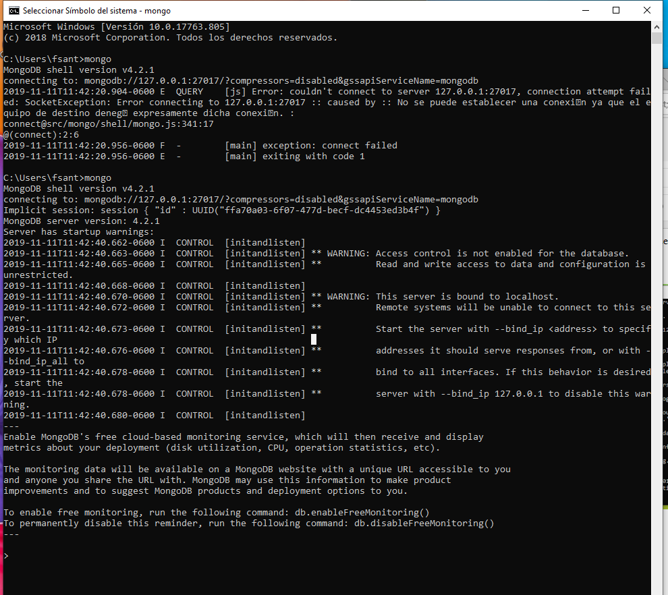The height and width of the screenshot is (595, 668).
Task: Click the text 'MongoDB server version: 4.2.1'
Action: point(82,221)
